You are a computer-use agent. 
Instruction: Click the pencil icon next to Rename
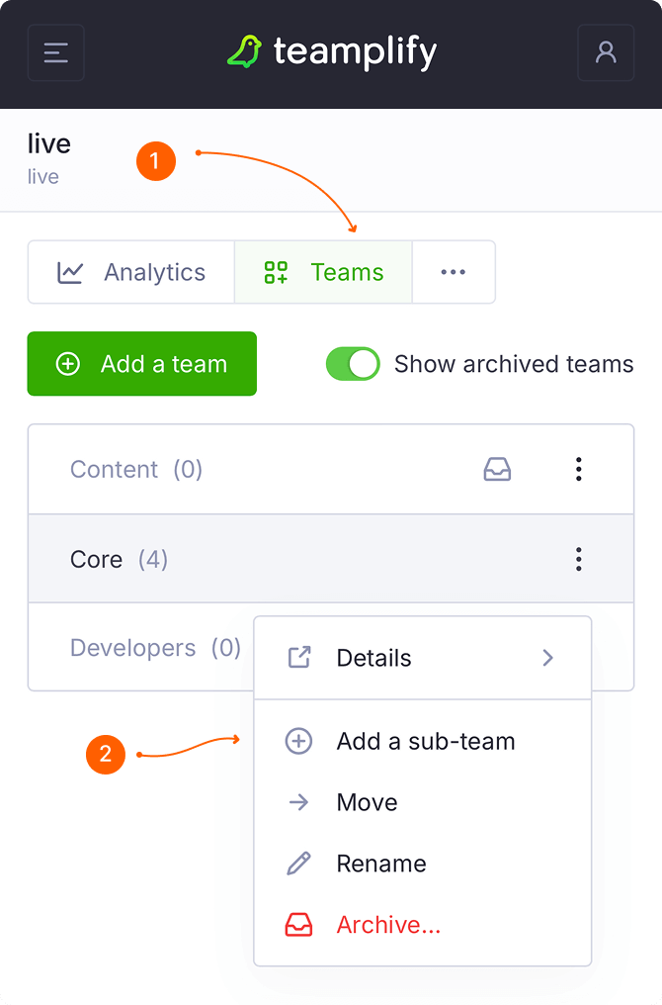[x=298, y=864]
